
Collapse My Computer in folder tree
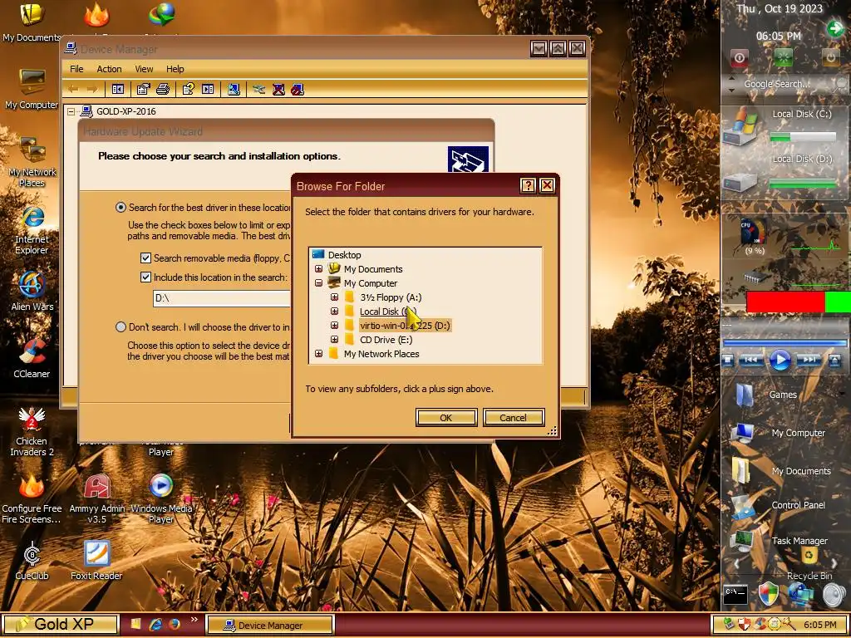318,283
